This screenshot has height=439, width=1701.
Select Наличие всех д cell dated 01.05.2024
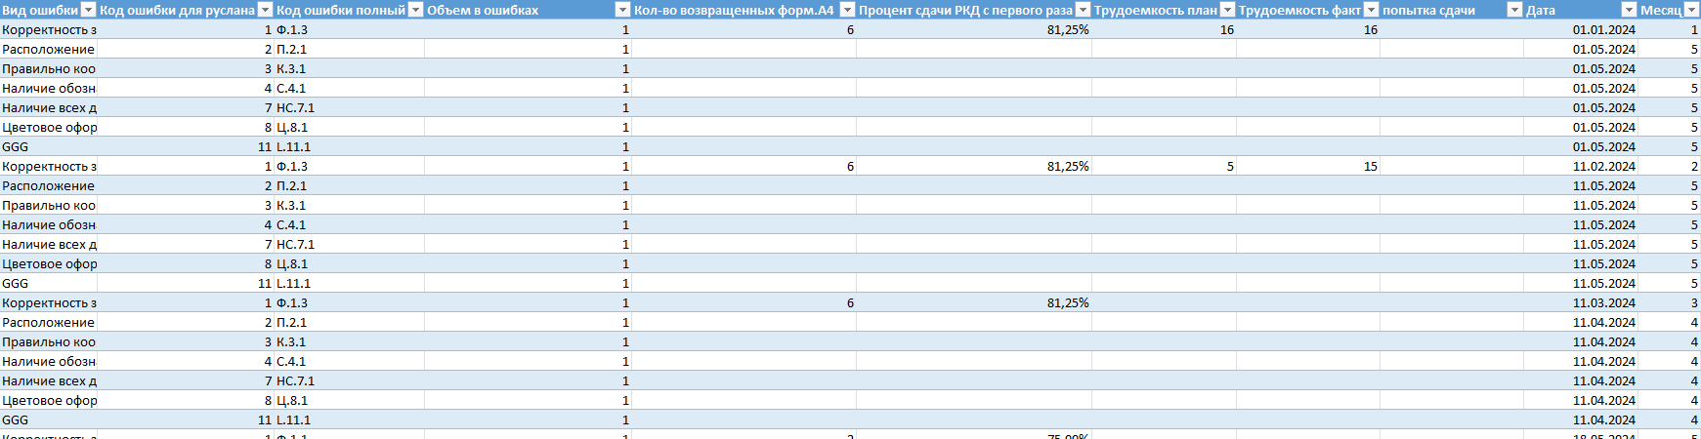coord(49,107)
